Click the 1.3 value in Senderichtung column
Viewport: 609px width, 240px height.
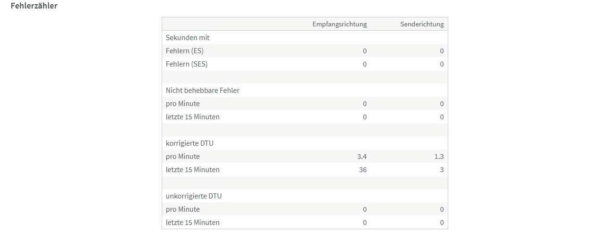[439, 156]
